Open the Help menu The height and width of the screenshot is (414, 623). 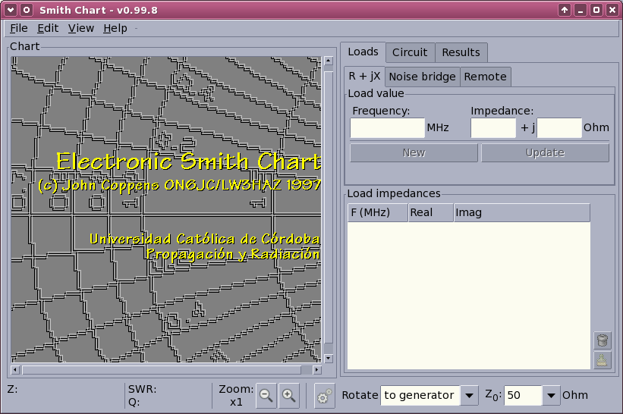click(x=115, y=28)
